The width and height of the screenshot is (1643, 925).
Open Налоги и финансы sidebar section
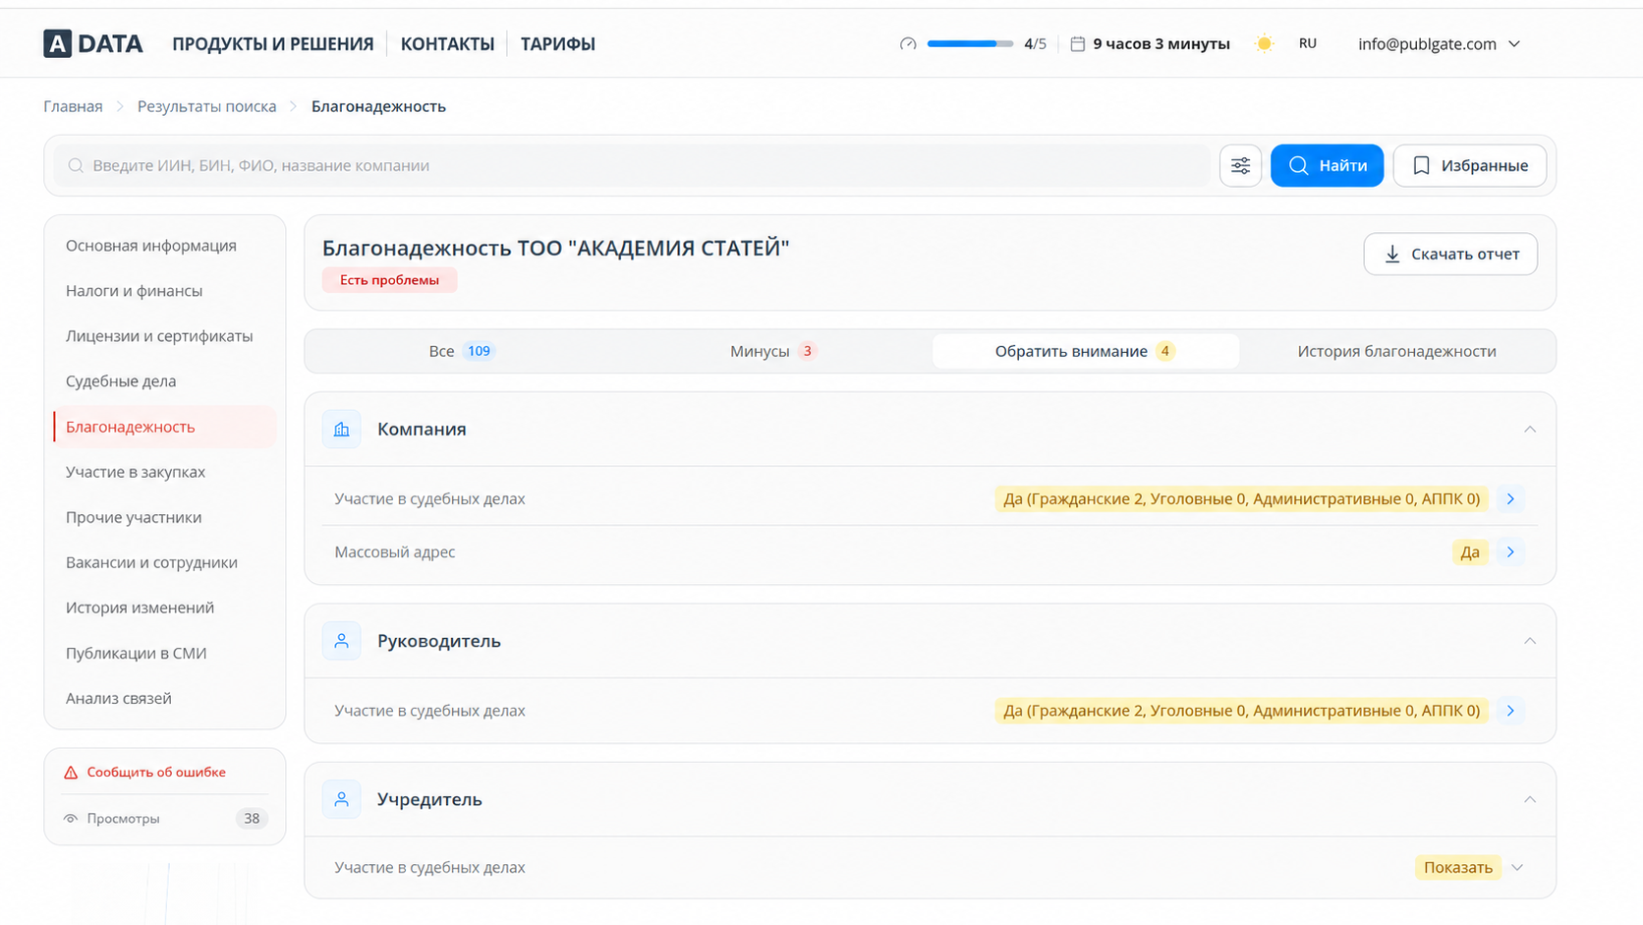(x=135, y=291)
